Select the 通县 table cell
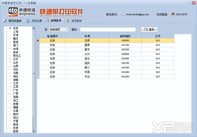 click(87, 45)
